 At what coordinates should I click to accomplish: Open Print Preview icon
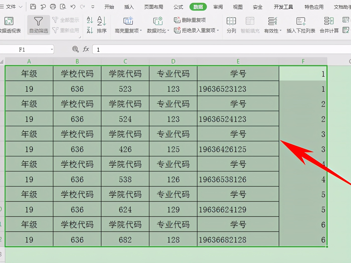(63, 7)
